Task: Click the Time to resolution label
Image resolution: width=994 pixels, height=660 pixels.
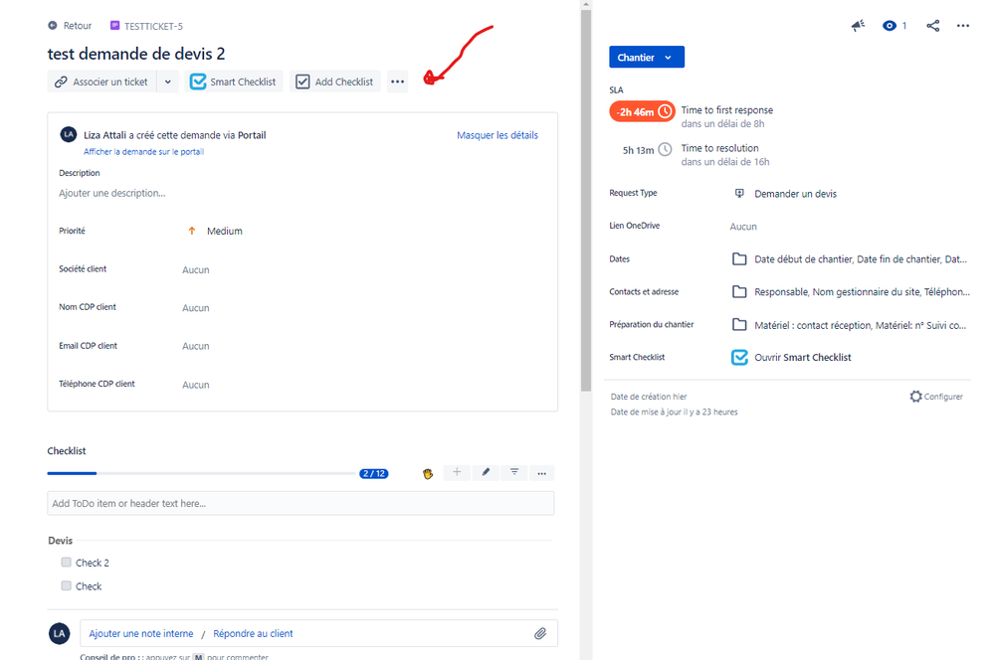Action: [719, 148]
